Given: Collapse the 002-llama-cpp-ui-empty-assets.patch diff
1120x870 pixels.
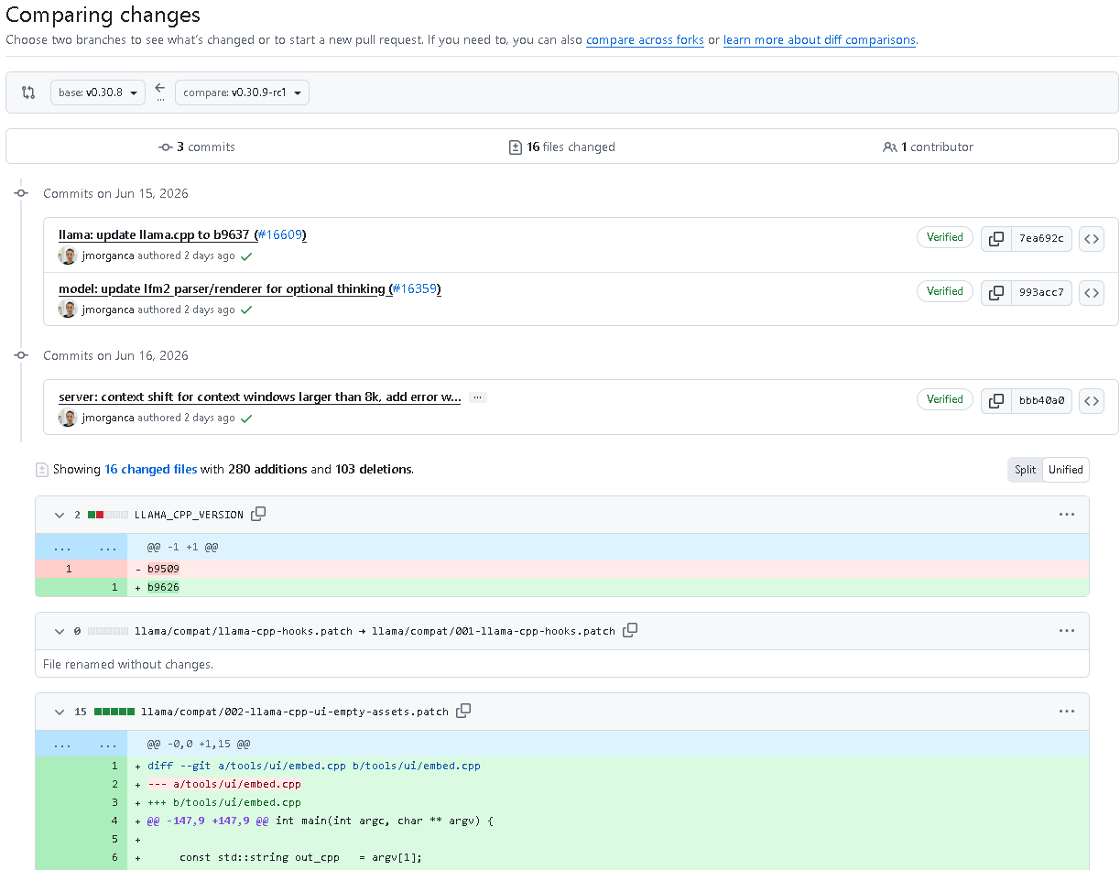Looking at the screenshot, I should 60,712.
